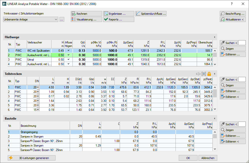This screenshot has width=249, height=163.
Task: Click Zeigen magnifier in Teilstrecken section
Action: pyautogui.click(x=233, y=85)
